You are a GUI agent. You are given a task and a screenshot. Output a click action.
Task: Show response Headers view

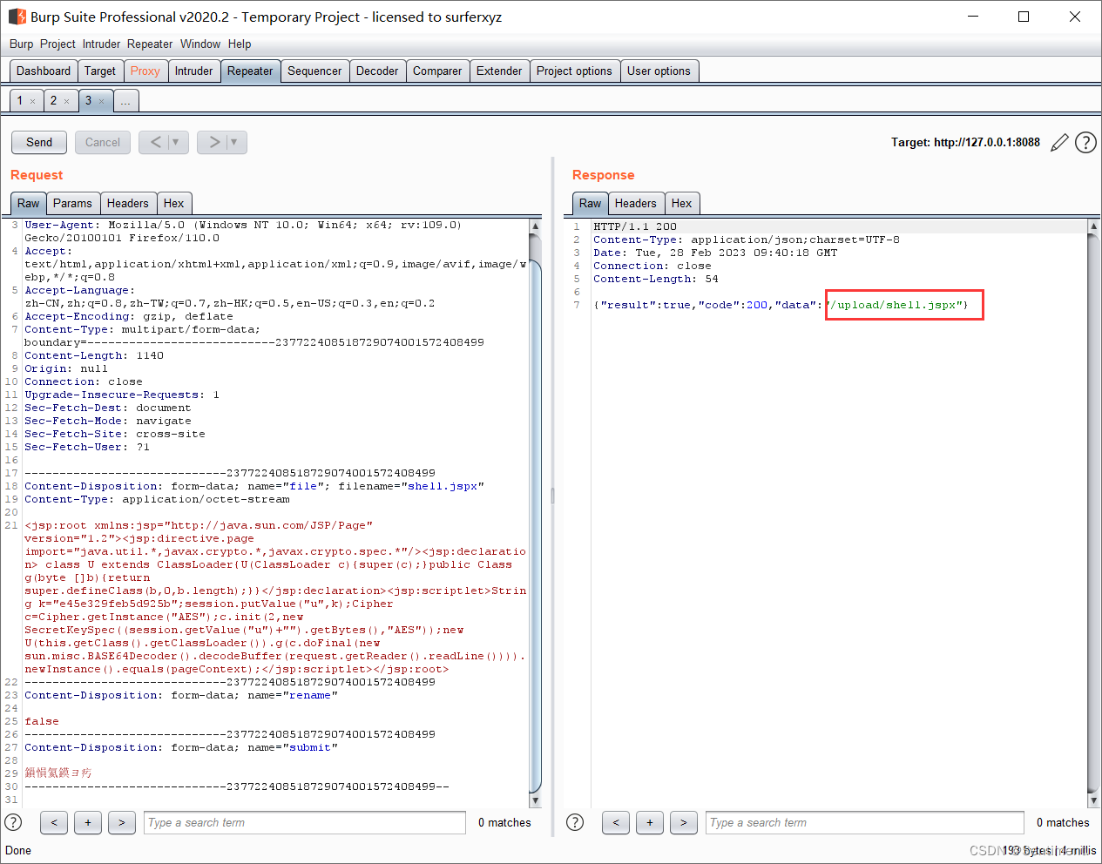(x=636, y=203)
